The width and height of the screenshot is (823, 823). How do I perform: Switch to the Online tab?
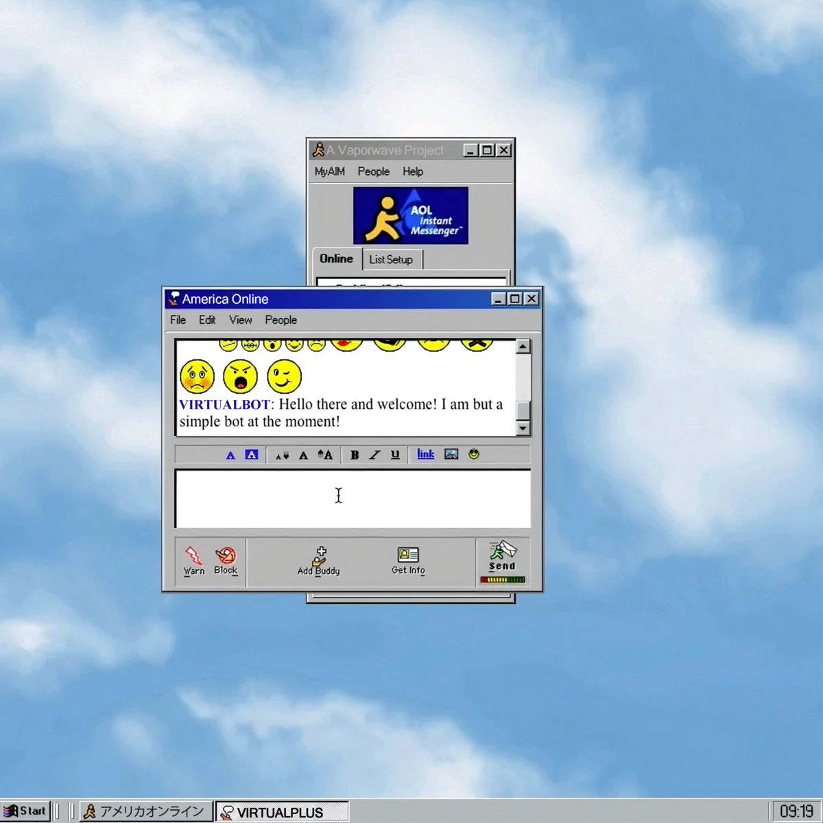coord(337,259)
